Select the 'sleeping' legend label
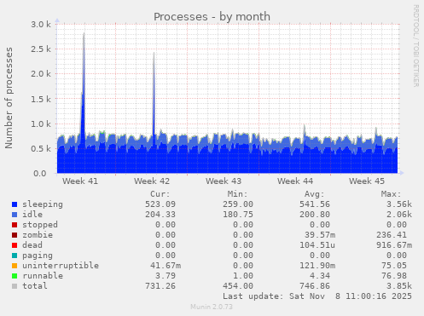 (43, 204)
